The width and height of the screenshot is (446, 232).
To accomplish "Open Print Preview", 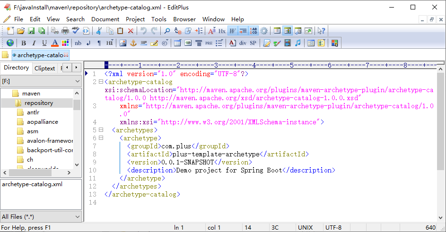I will [54, 31].
